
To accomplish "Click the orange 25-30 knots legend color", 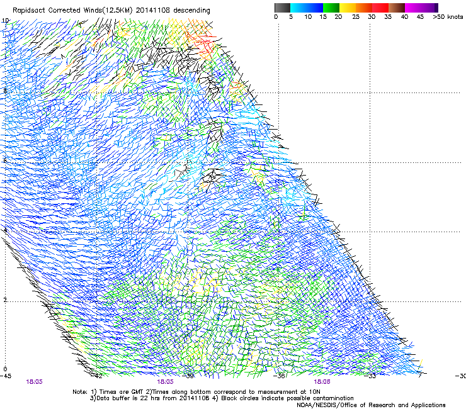I will tap(364, 8).
